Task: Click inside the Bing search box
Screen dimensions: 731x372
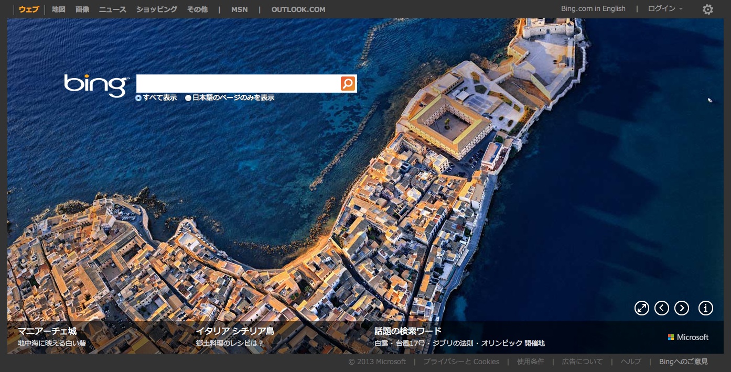Action: click(x=238, y=84)
